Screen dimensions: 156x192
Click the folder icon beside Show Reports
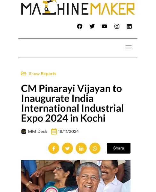click(24, 74)
